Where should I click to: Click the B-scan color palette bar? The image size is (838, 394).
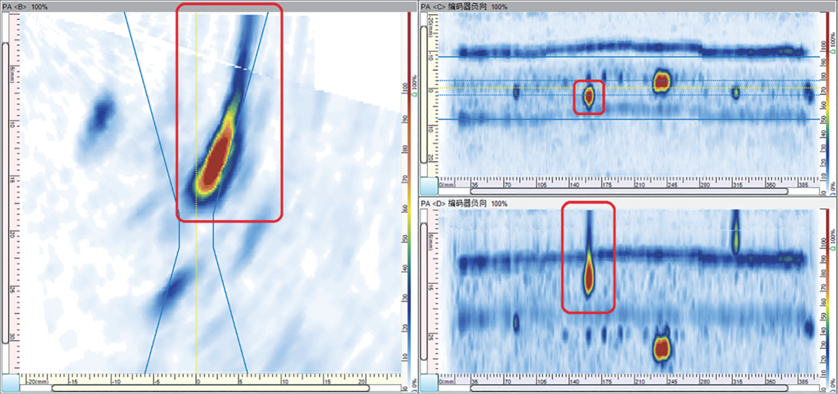[407, 196]
